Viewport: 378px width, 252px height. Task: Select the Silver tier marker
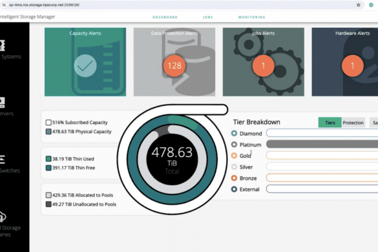click(234, 167)
